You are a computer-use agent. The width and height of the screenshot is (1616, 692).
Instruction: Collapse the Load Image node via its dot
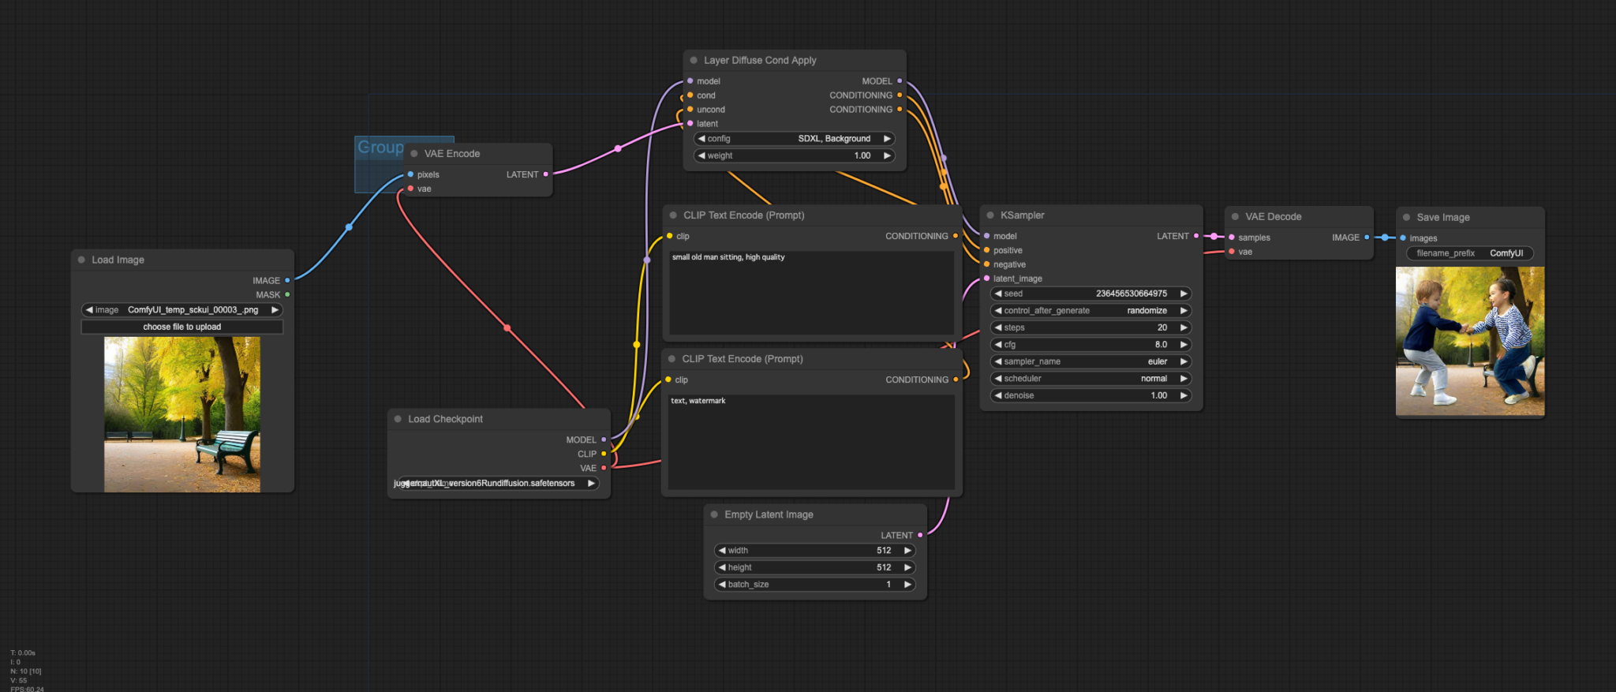click(81, 260)
